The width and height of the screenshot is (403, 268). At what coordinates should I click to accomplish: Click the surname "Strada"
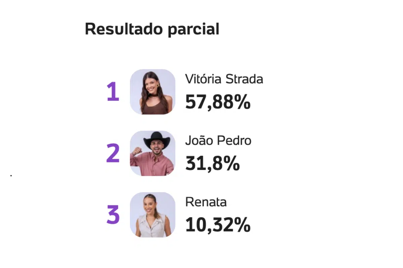click(x=244, y=79)
